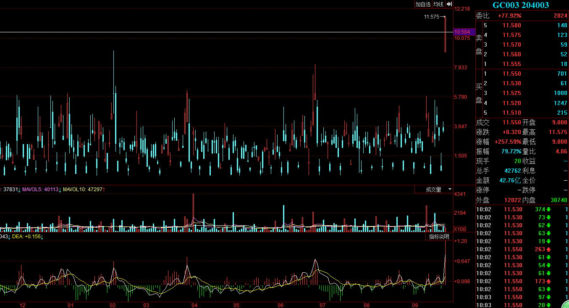This screenshot has width=569, height=308.
Task: Select the 01 month marker on timeline
Action: (x=71, y=305)
